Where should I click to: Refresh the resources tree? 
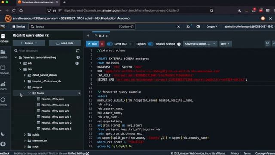point(78,51)
